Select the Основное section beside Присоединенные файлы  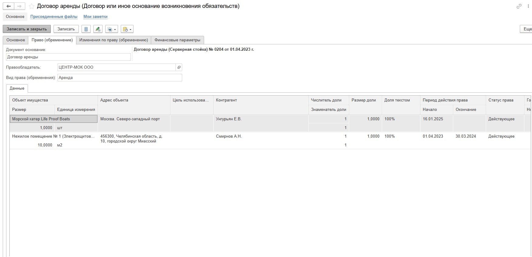point(15,17)
